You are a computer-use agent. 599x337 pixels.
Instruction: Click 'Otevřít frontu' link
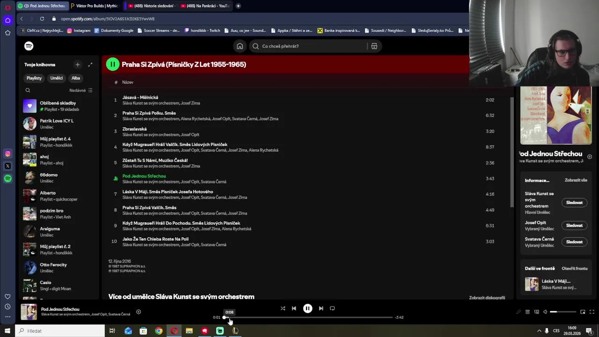coord(574,269)
